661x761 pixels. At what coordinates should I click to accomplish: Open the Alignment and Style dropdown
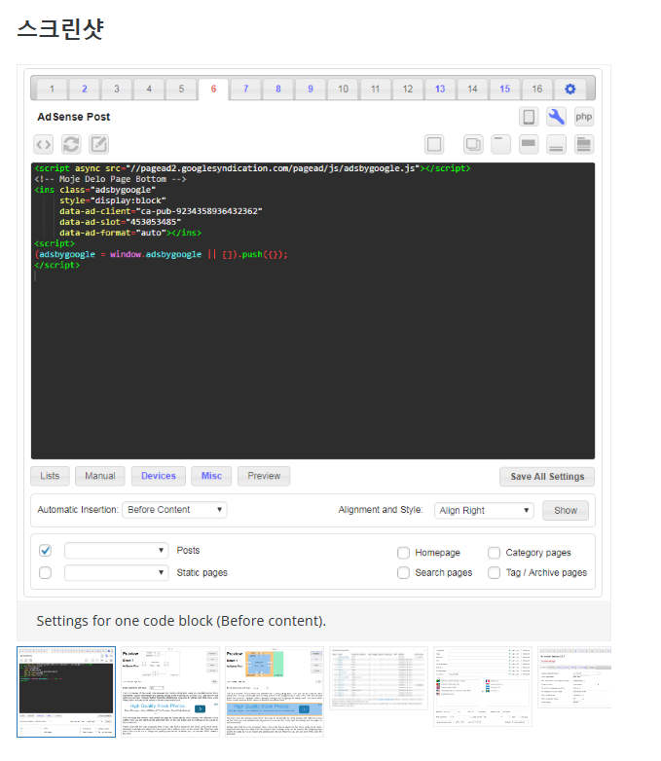click(x=484, y=511)
